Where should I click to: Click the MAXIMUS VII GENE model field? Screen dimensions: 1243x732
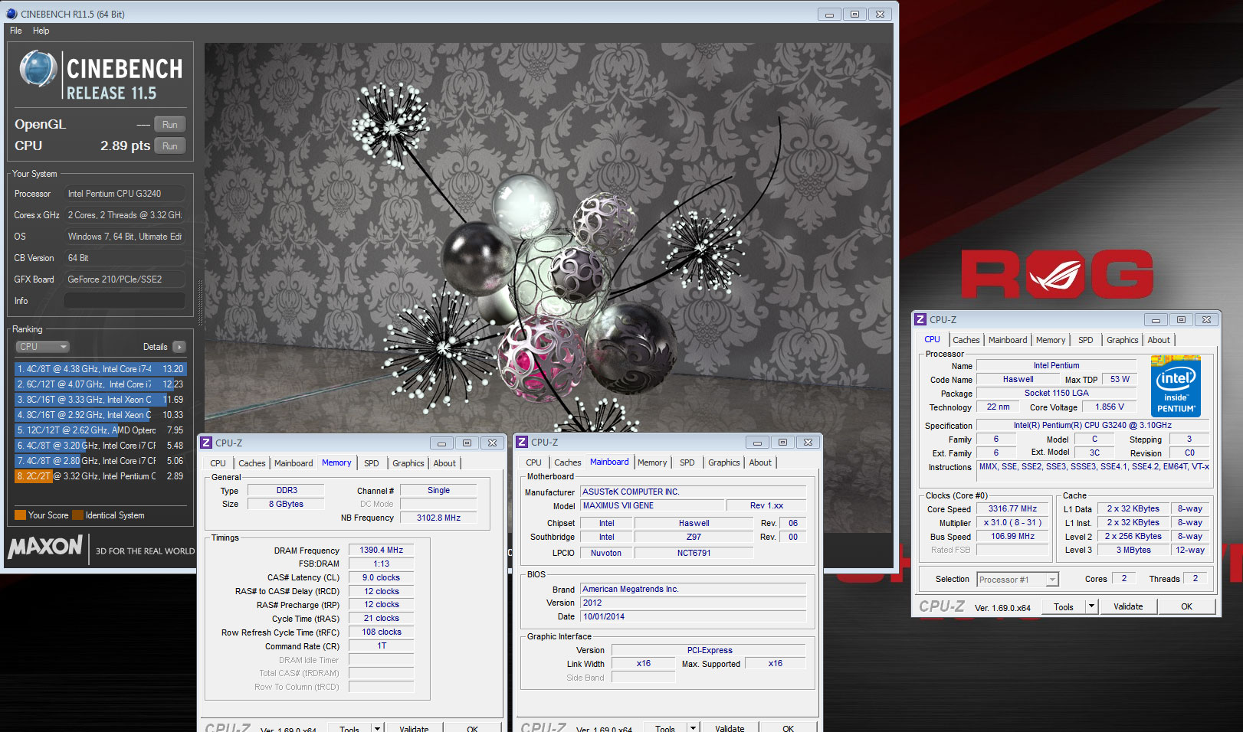[x=652, y=505]
